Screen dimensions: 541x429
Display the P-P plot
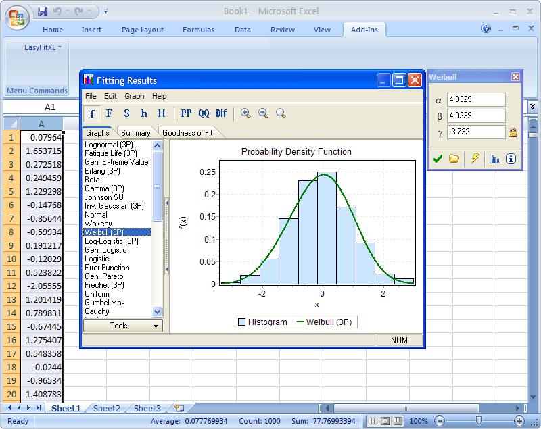coord(187,113)
